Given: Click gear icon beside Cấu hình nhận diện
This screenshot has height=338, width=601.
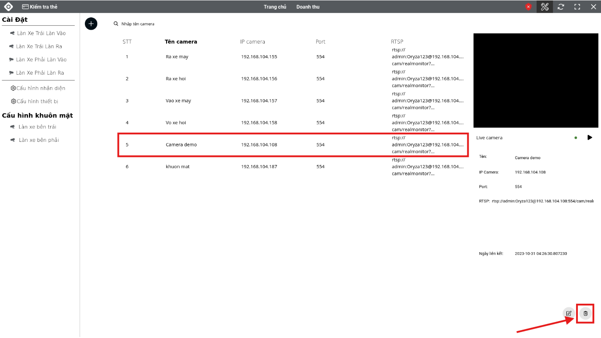Looking at the screenshot, I should (13, 88).
